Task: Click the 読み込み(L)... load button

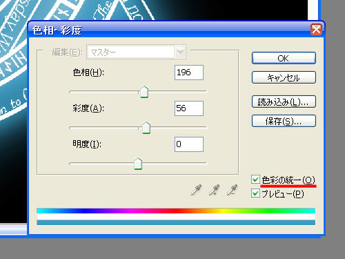Action: click(x=284, y=102)
